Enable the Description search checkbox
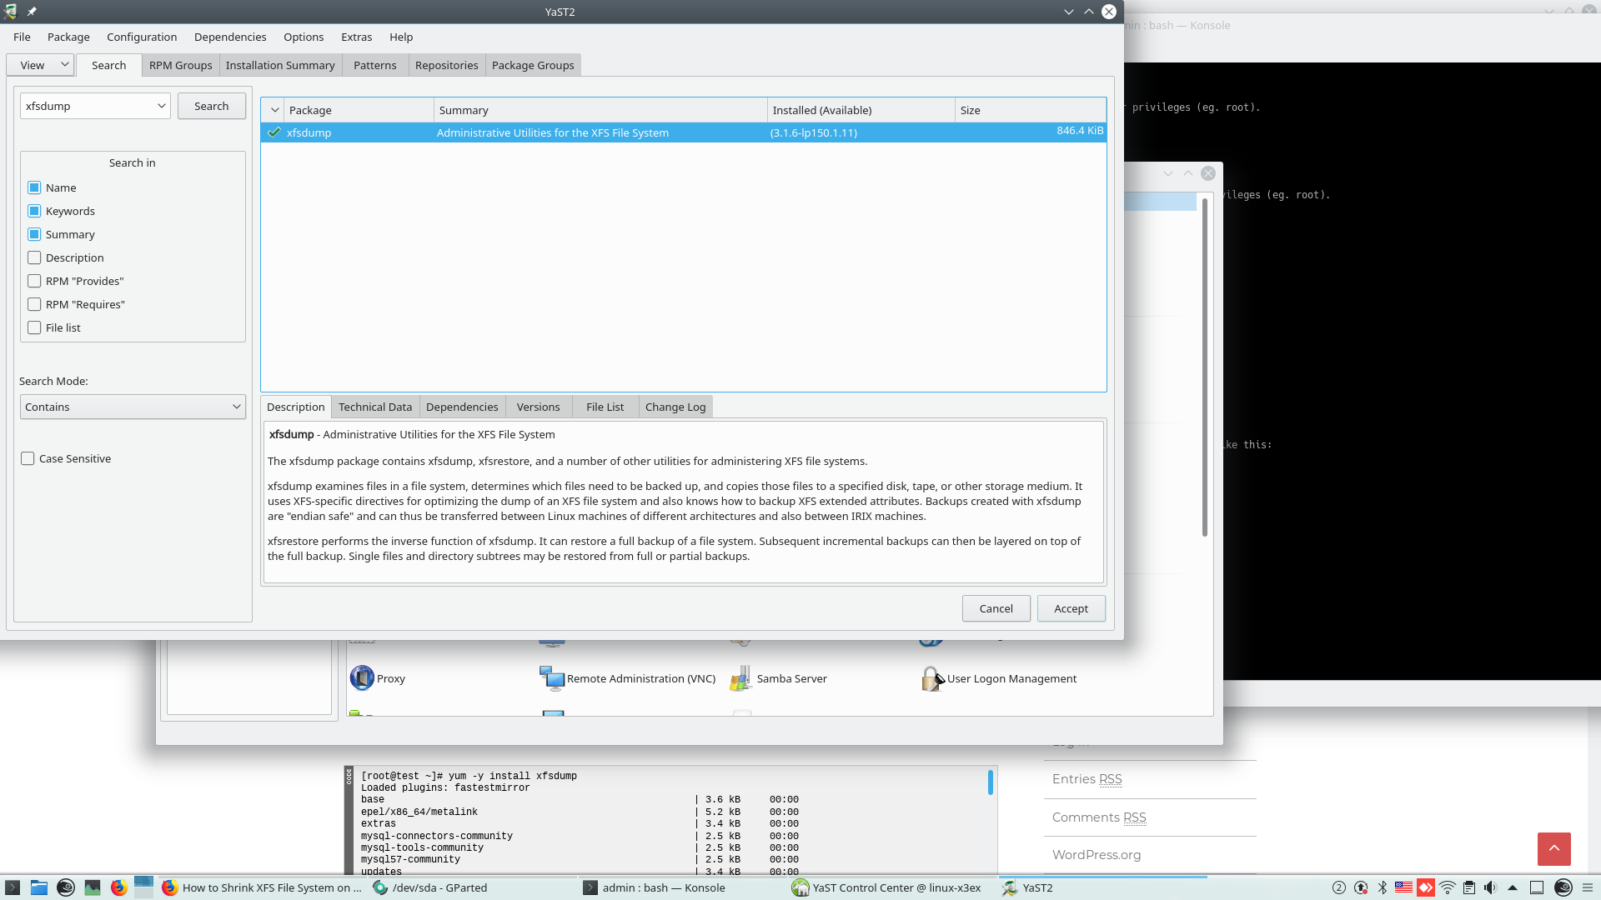Viewport: 1601px width, 900px height. (34, 258)
